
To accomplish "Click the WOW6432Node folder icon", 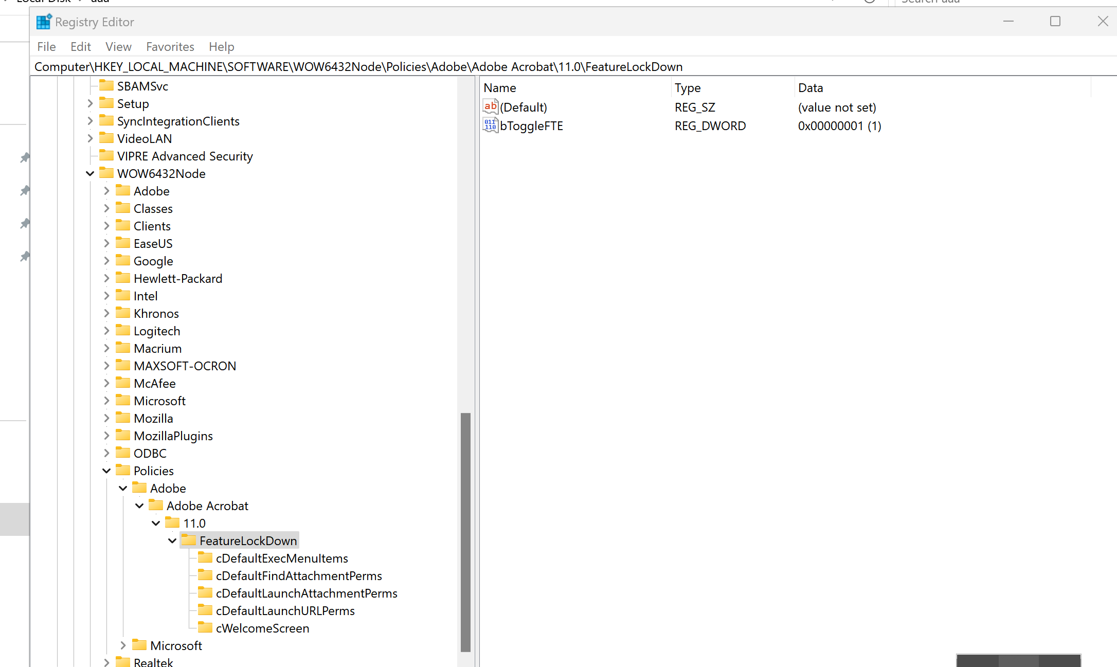I will click(106, 173).
